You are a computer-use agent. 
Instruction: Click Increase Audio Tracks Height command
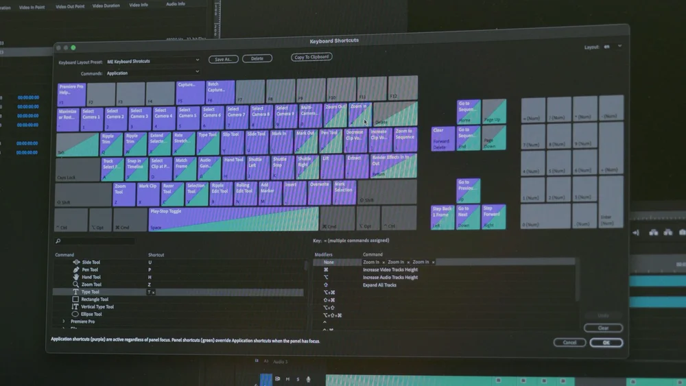point(390,277)
